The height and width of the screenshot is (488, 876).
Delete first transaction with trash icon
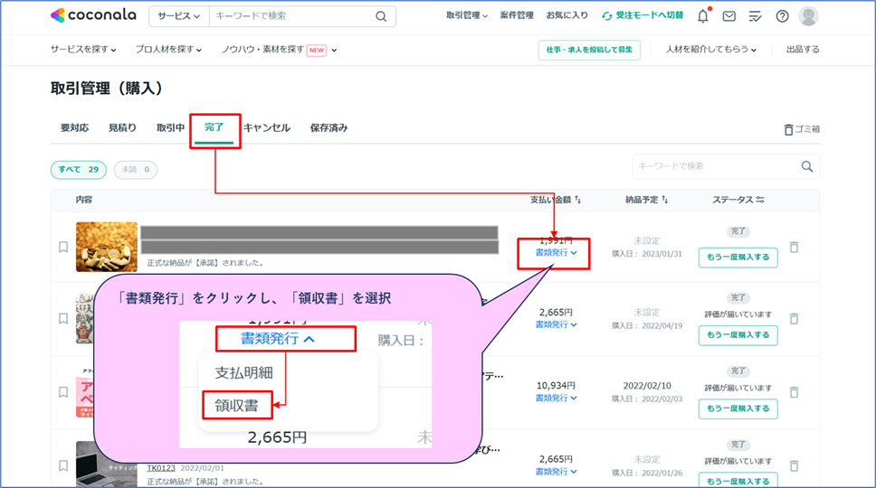[x=794, y=247]
